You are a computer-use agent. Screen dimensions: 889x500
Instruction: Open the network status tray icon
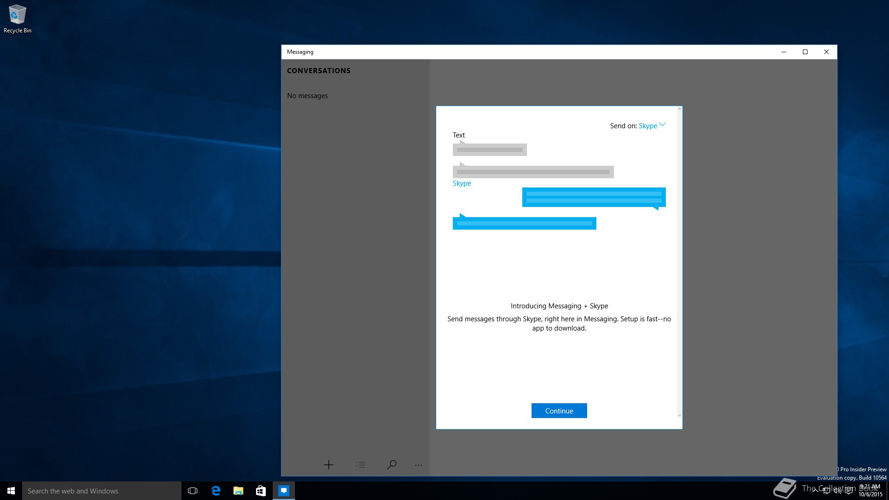pyautogui.click(x=826, y=491)
